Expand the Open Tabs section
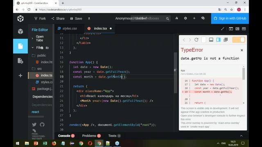 coord(40,38)
